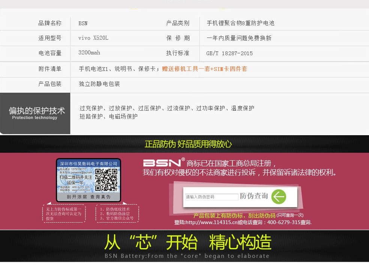Click the 防伪查询 button text

(x=254, y=196)
